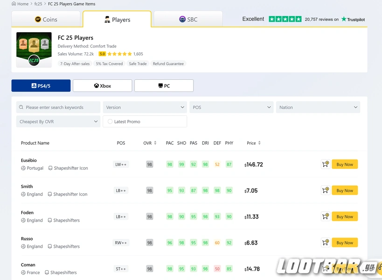The height and width of the screenshot is (280, 382).
Task: Click card icon beside Coman's Shapeshifters label
Action: (x=47, y=273)
